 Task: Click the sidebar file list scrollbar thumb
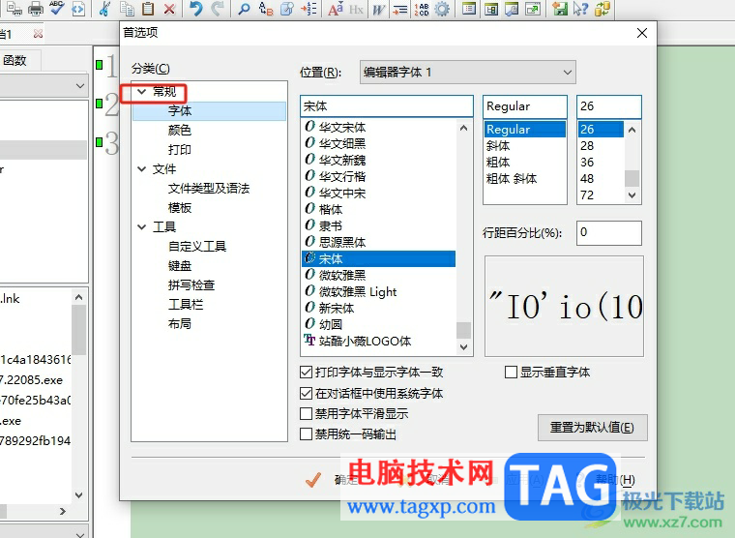tap(79, 329)
